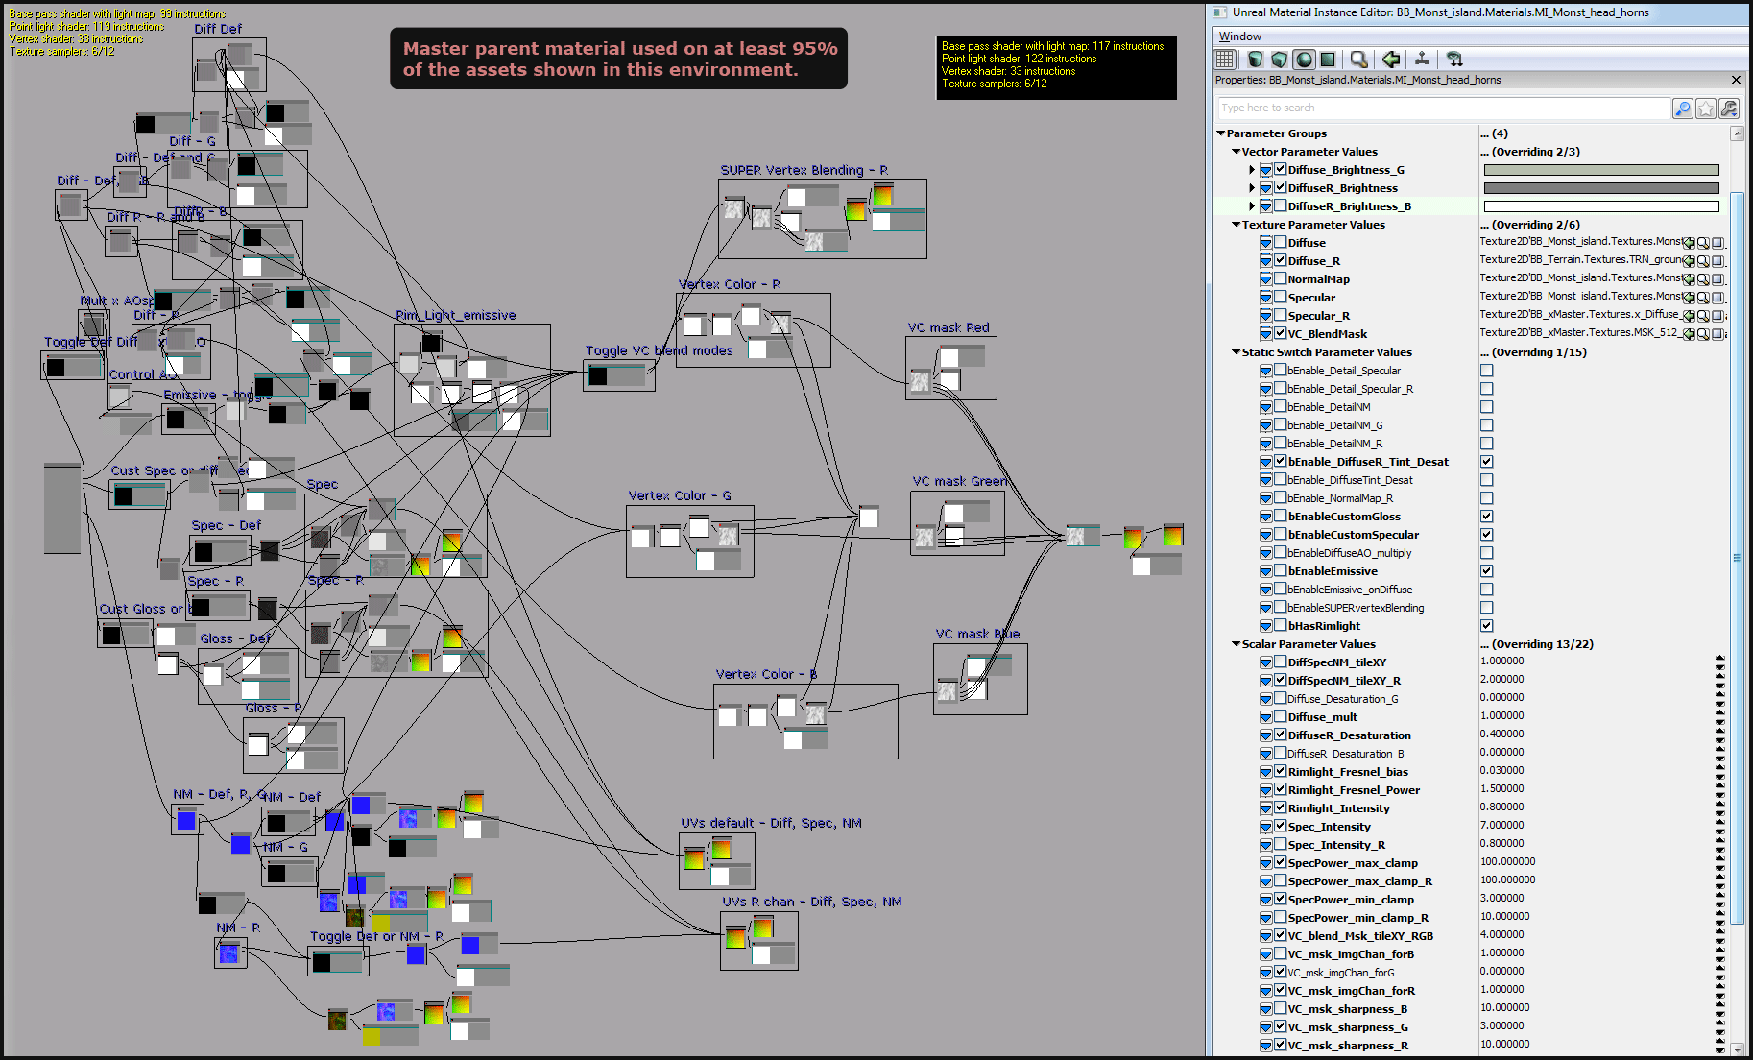Open blue dropdown arrow beside bEnableCustomSpecular
This screenshot has height=1060, width=1753.
click(1265, 535)
